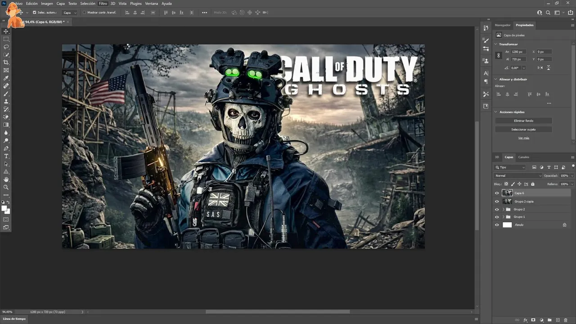Hide the Grupo 2 copia layer
The width and height of the screenshot is (576, 324).
(x=497, y=201)
